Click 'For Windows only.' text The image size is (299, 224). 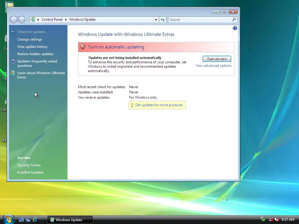[x=143, y=97]
